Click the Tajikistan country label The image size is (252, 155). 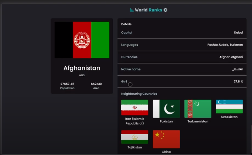[x=135, y=147]
